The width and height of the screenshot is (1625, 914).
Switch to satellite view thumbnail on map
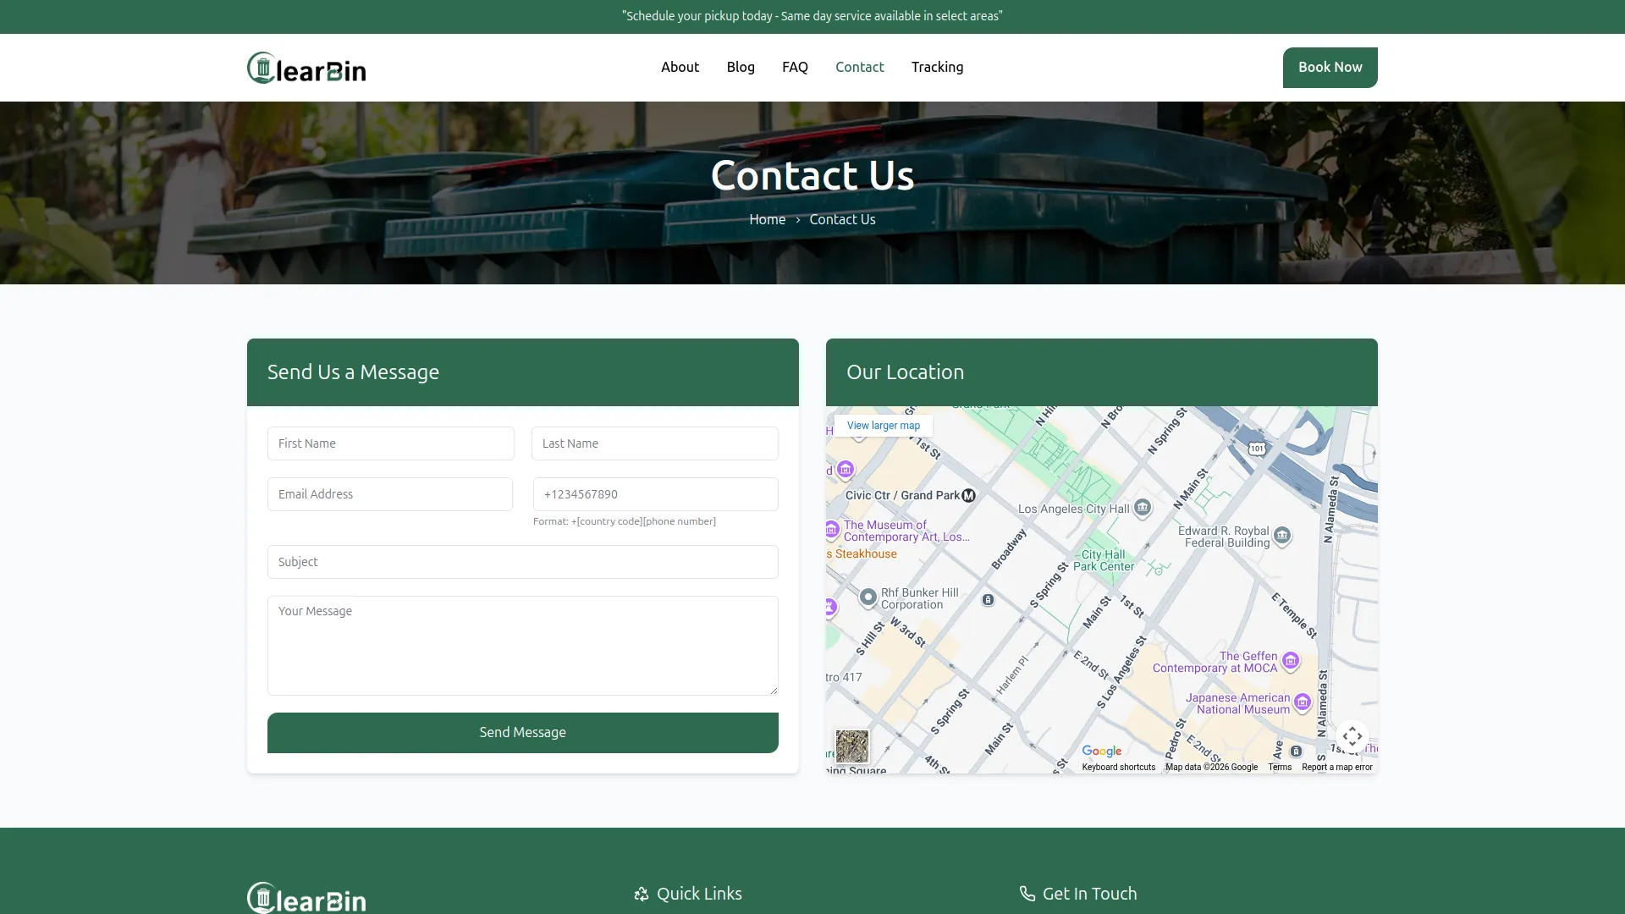pyautogui.click(x=851, y=746)
